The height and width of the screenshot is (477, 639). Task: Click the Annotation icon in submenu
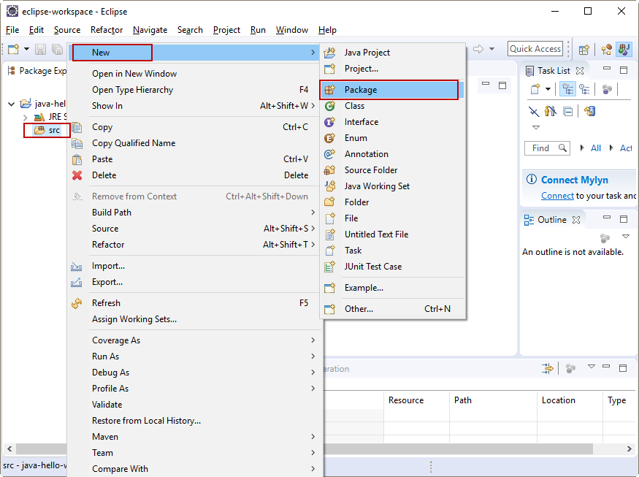329,154
